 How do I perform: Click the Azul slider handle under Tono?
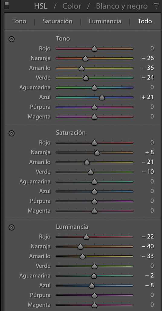[102, 97]
